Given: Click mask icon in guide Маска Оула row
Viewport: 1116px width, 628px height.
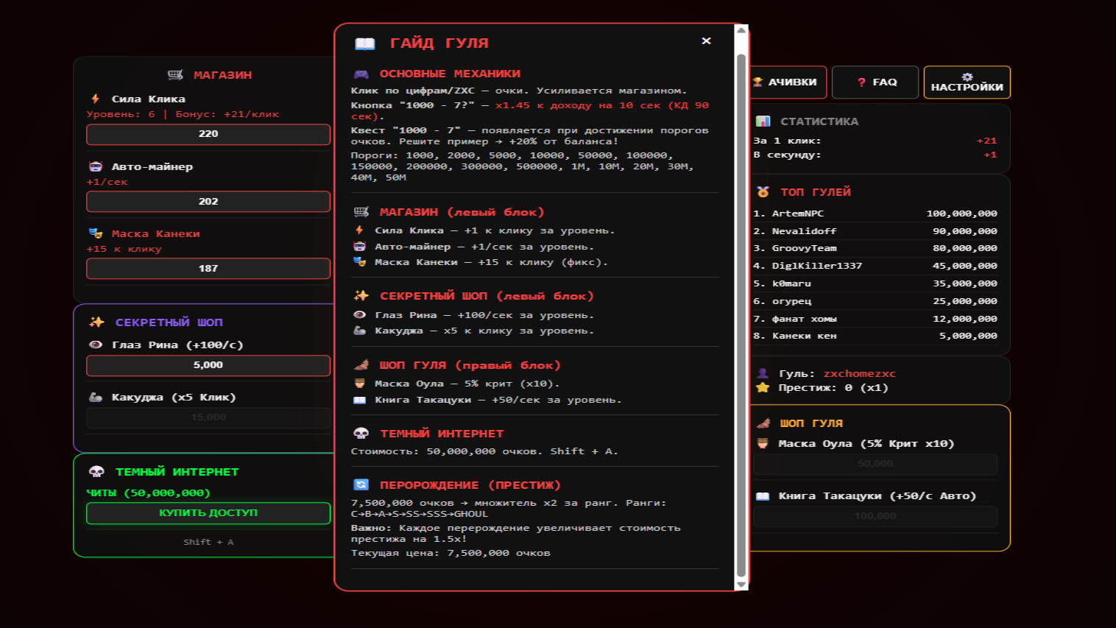Looking at the screenshot, I should (x=359, y=384).
